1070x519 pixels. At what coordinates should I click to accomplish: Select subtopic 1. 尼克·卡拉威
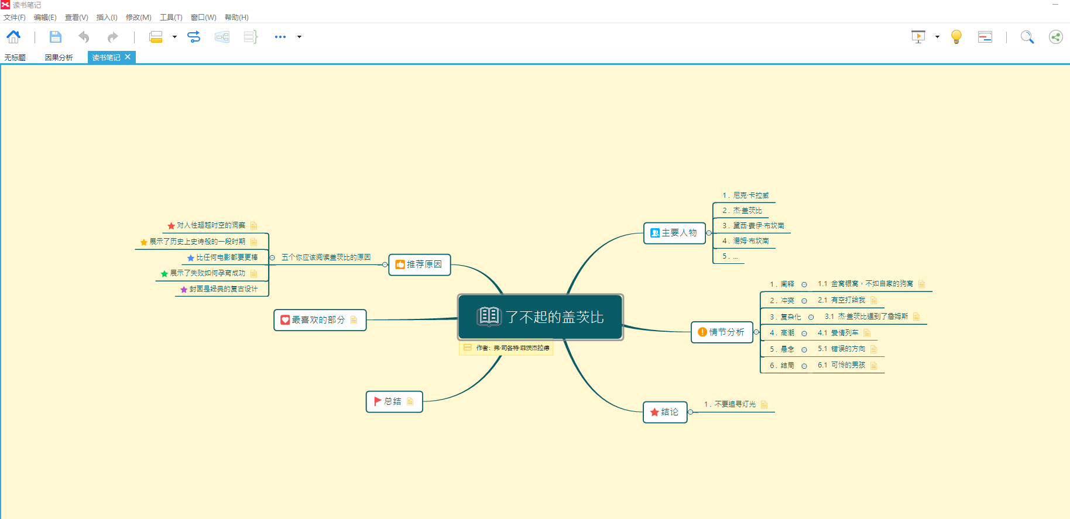click(x=746, y=195)
